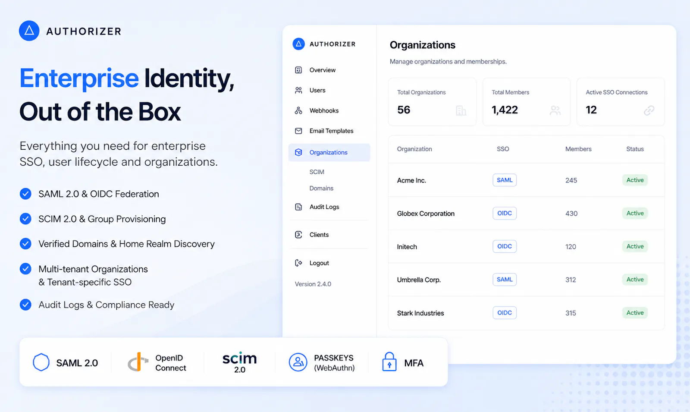This screenshot has height=412, width=690.
Task: Click the scim 2.0 logo
Action: click(240, 362)
